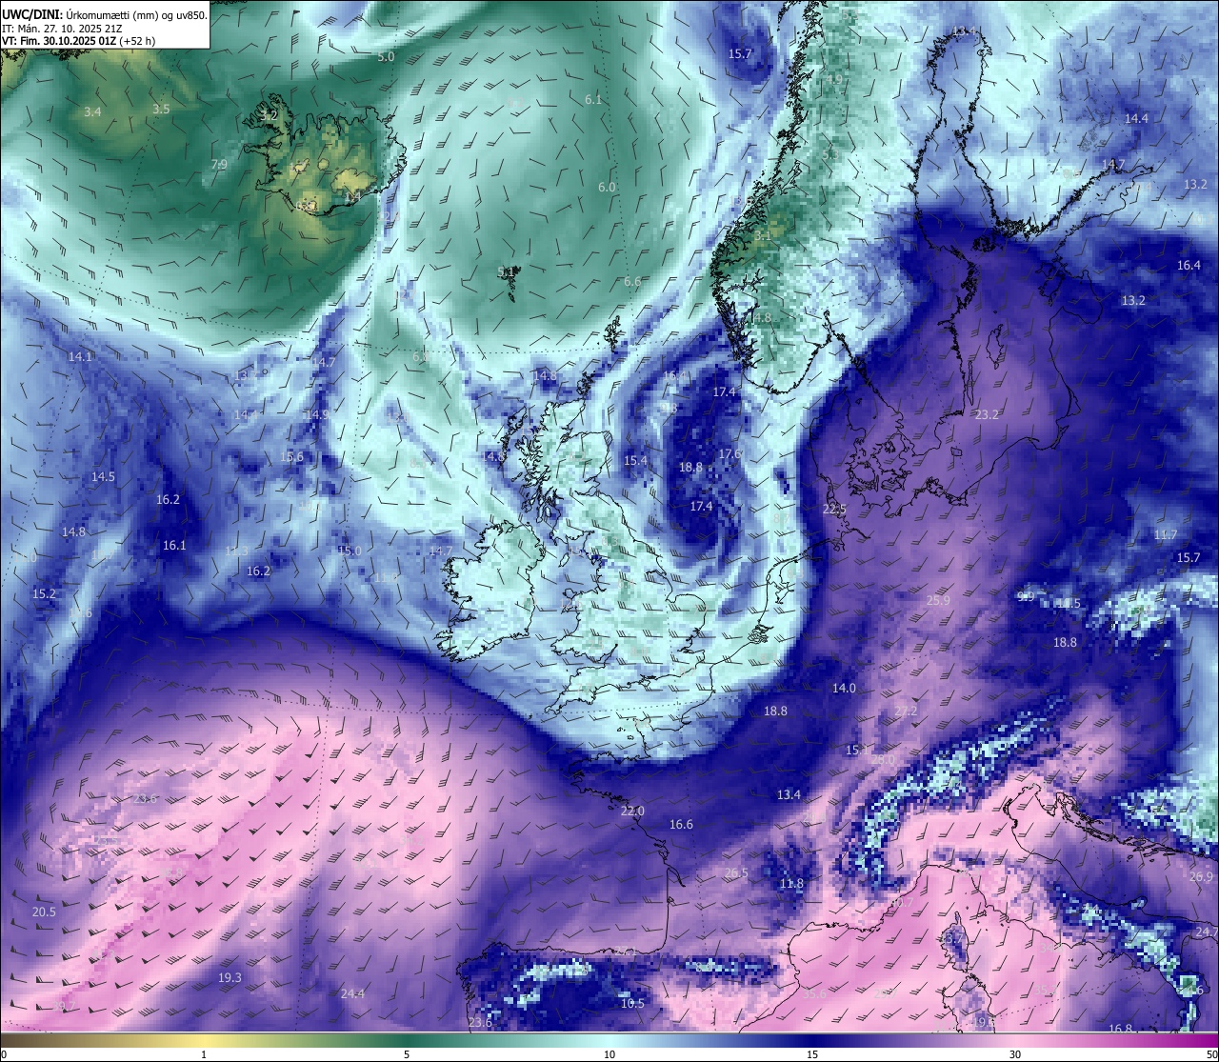Click the map value '6.6'
The width and height of the screenshot is (1219, 1062).
pyautogui.click(x=632, y=282)
